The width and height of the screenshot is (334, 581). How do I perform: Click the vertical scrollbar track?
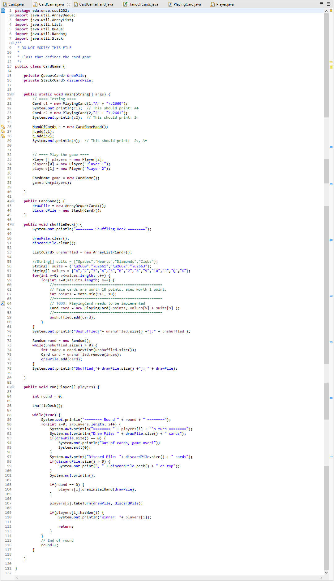pos(326,291)
